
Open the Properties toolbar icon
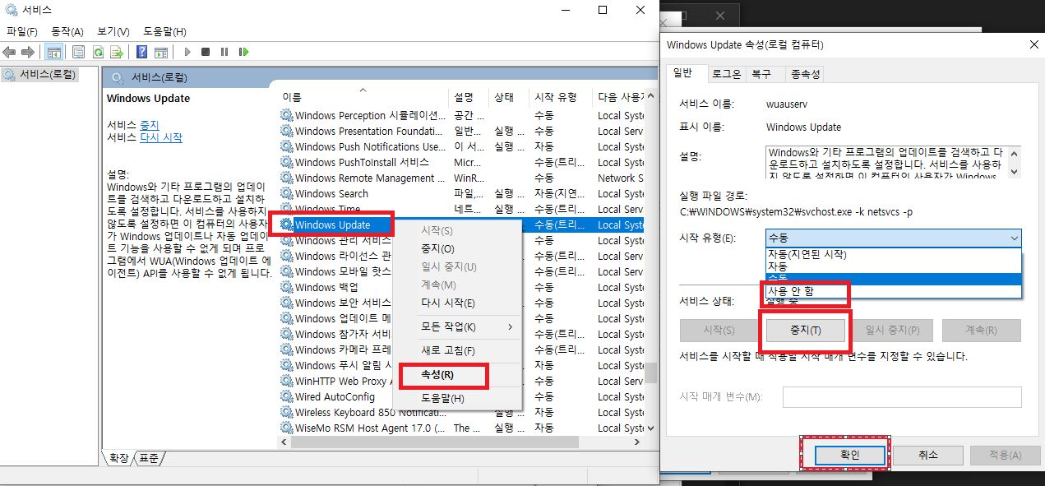point(78,52)
